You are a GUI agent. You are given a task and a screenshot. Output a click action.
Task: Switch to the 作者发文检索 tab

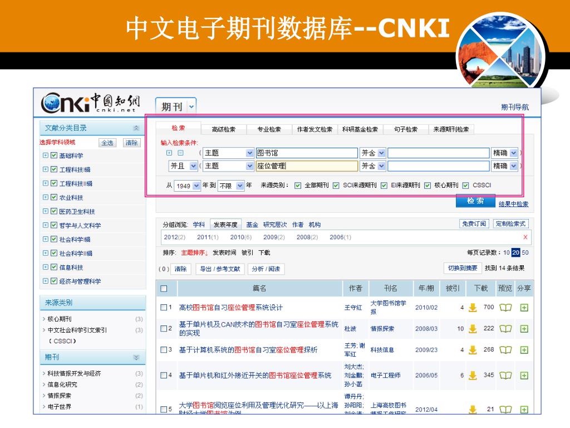pos(315,129)
